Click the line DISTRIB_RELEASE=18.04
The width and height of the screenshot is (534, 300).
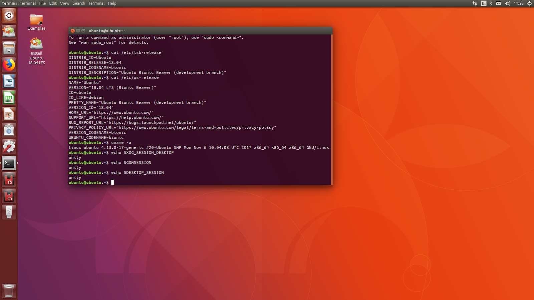coord(95,62)
